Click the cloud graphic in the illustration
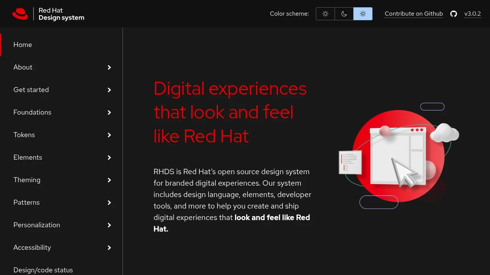The image size is (490, 275). coord(445,134)
